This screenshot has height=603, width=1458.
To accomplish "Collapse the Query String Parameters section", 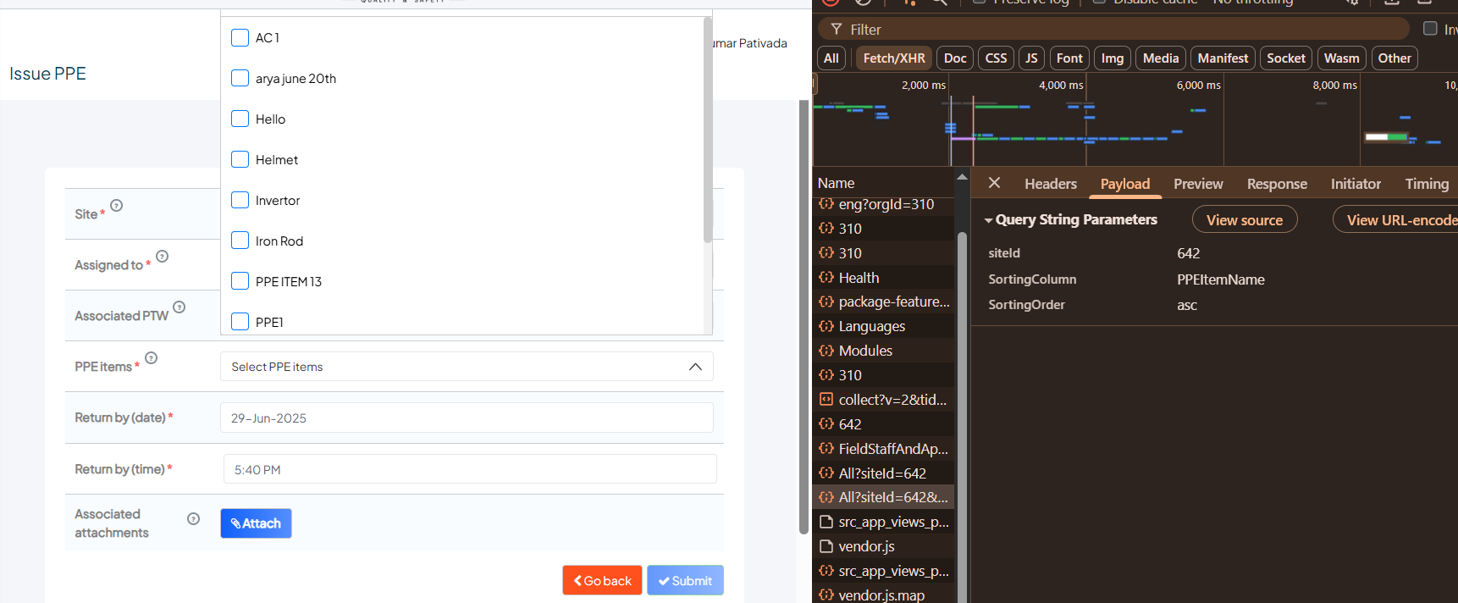I will coord(988,220).
